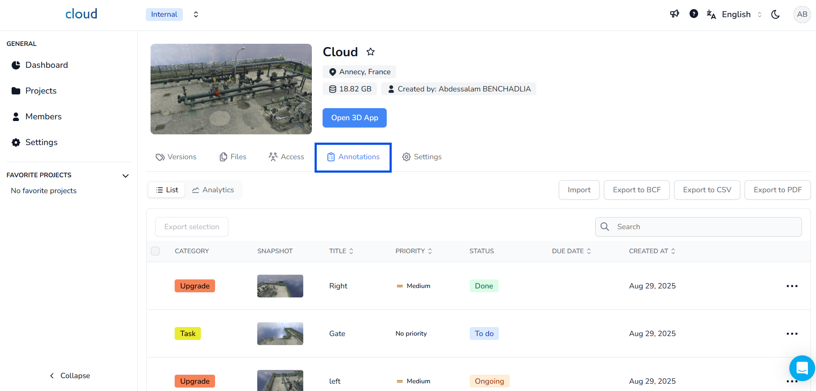Open the more options menu for the Gate annotation
The height and width of the screenshot is (391, 816).
[x=791, y=334]
